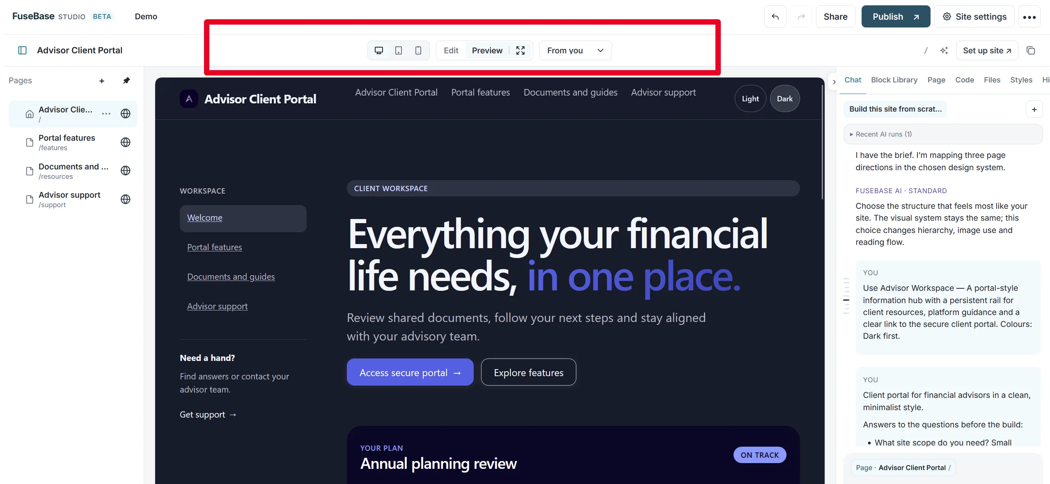
Task: Click the Share button
Action: tap(835, 16)
